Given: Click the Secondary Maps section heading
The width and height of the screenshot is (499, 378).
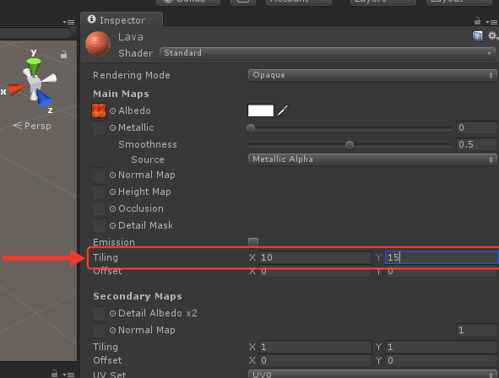Looking at the screenshot, I should (x=138, y=297).
